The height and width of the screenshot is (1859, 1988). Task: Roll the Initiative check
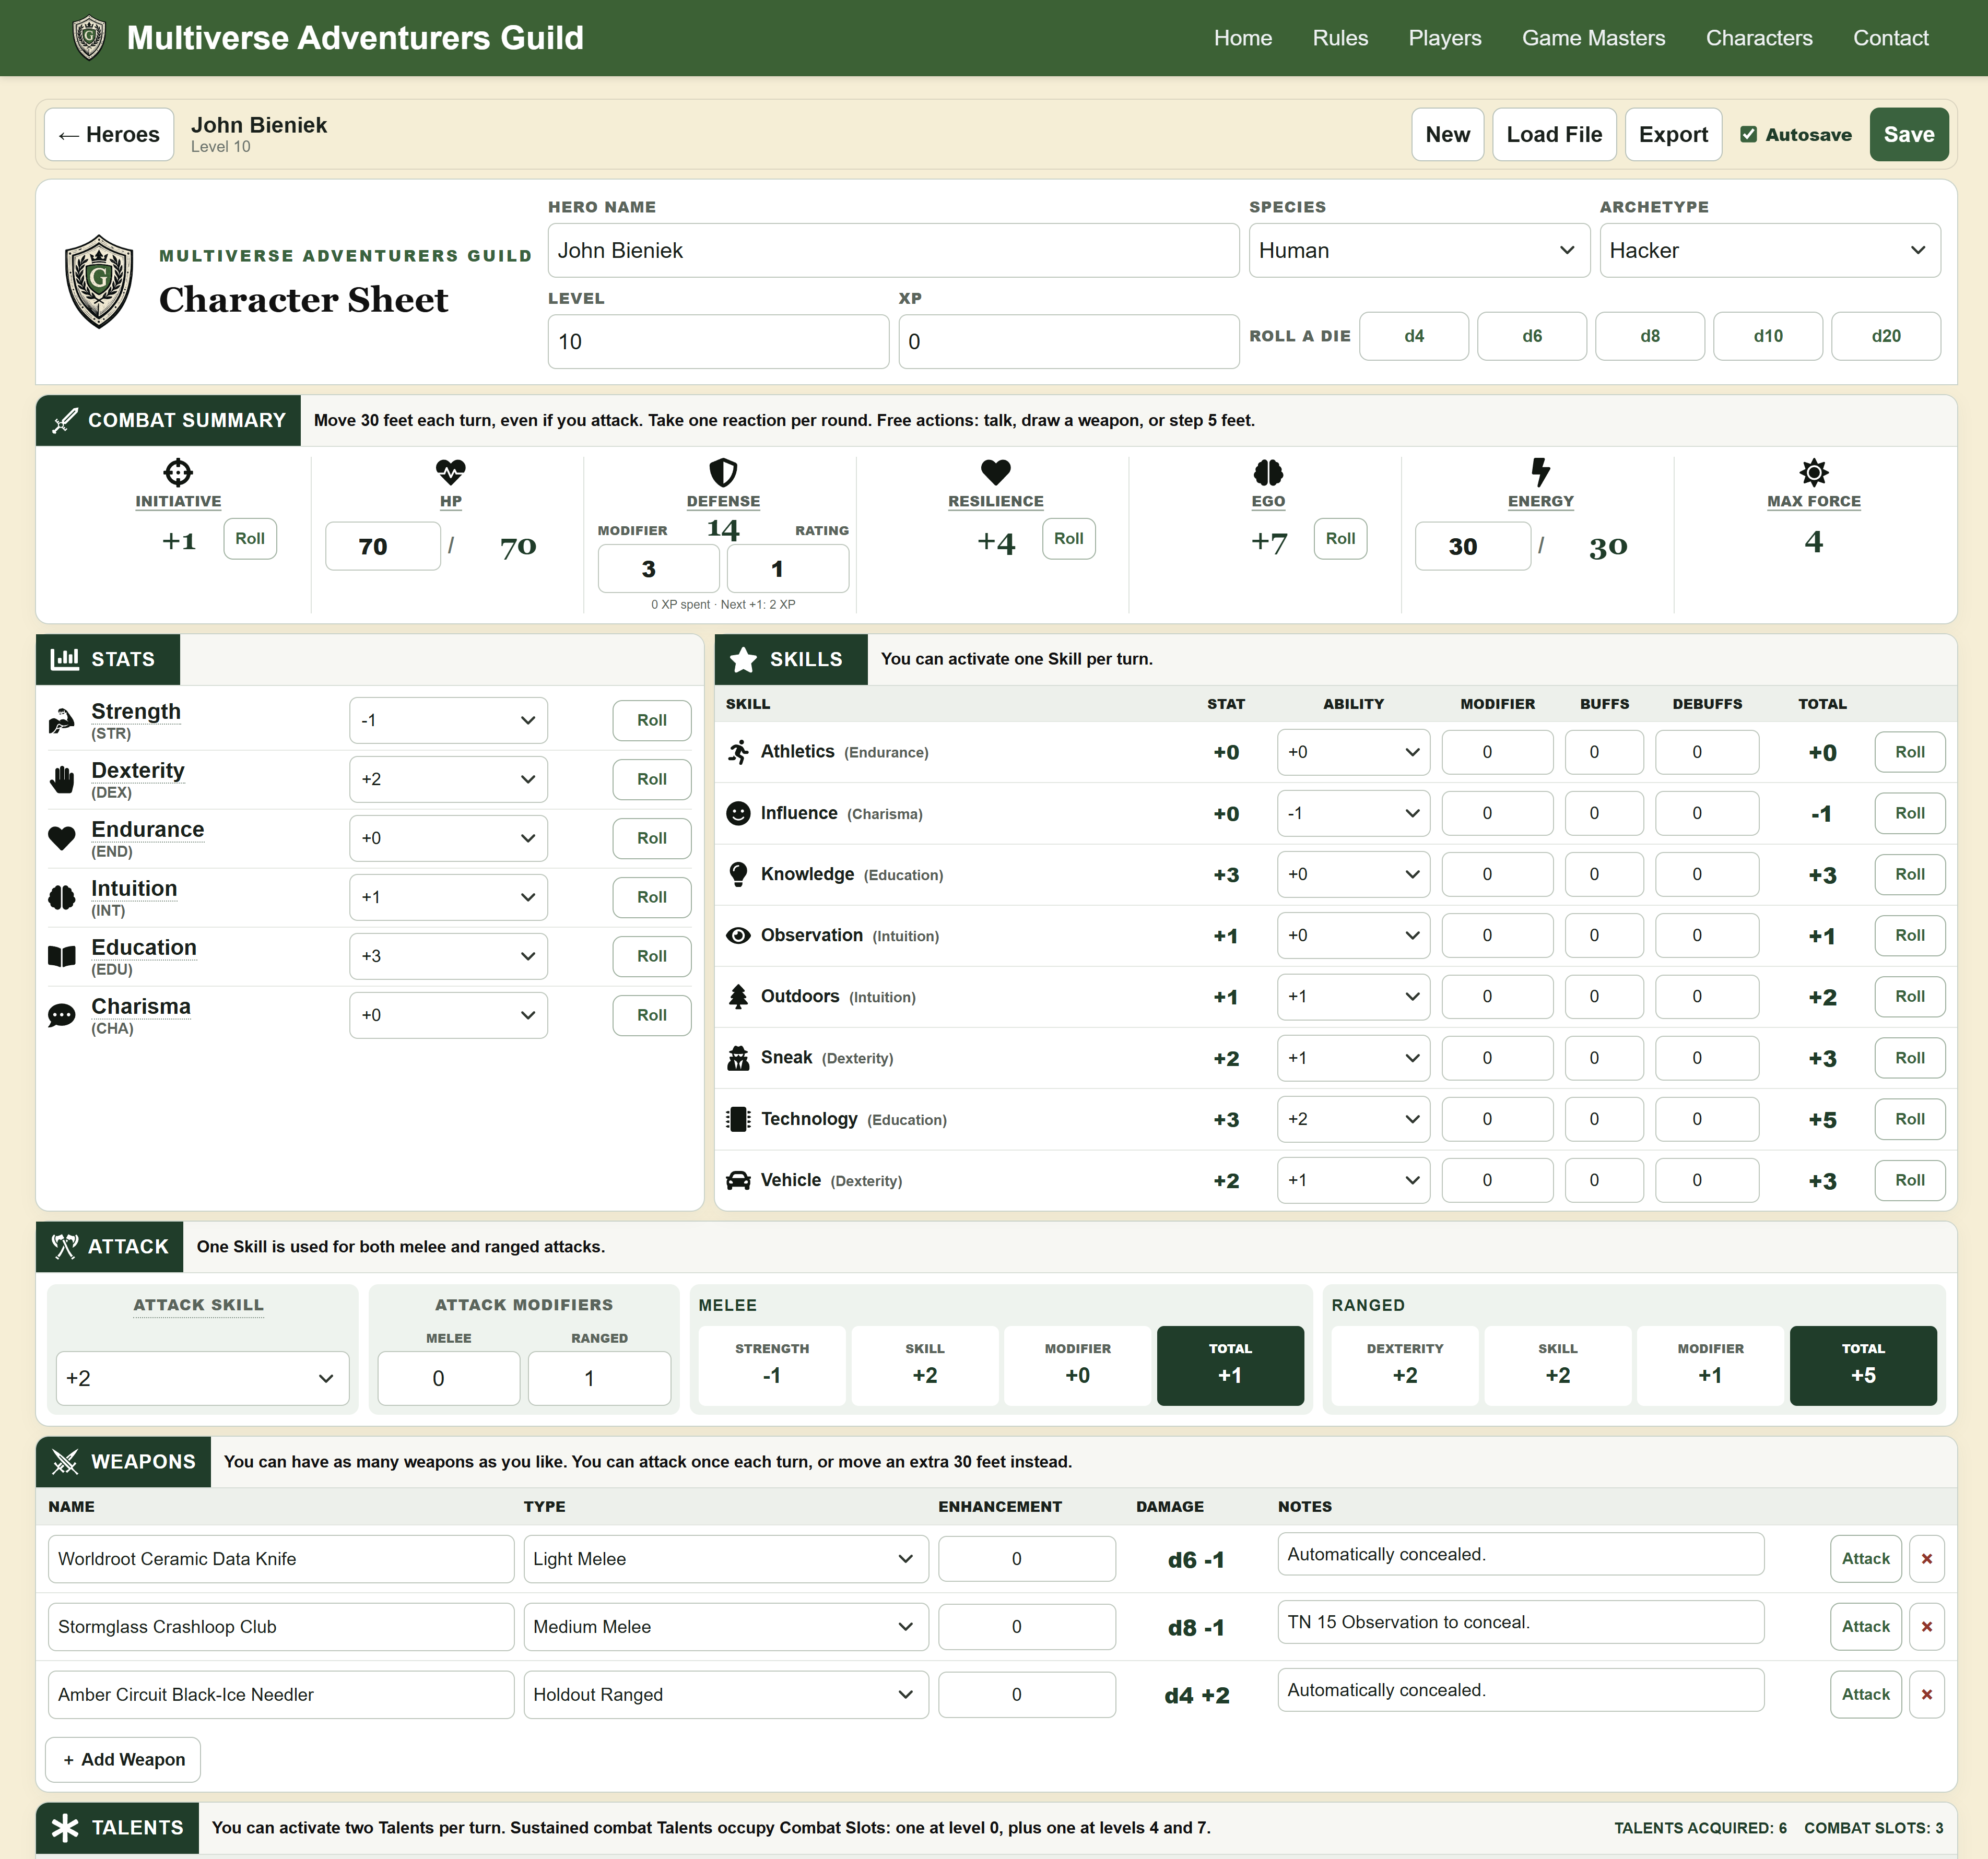[250, 539]
